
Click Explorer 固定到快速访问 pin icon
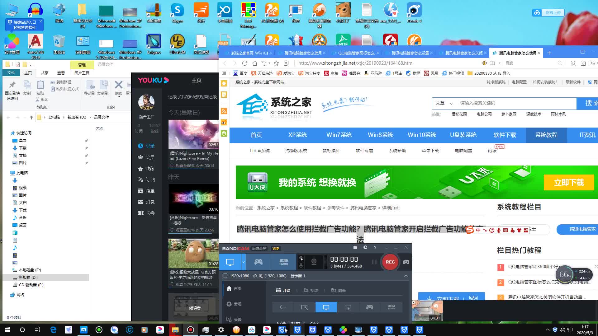pyautogui.click(x=12, y=90)
